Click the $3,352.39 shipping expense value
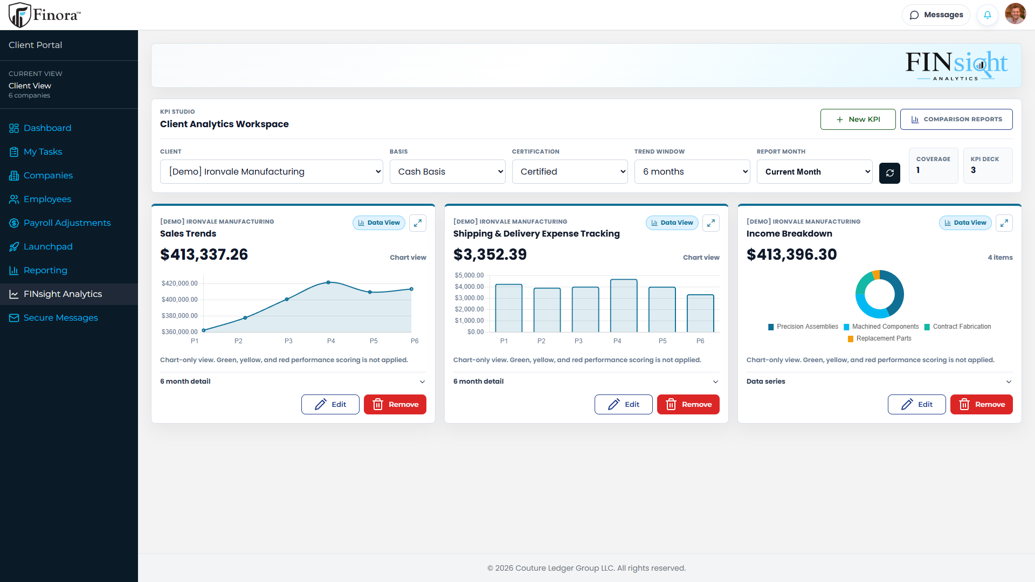The image size is (1035, 582). coord(490,255)
